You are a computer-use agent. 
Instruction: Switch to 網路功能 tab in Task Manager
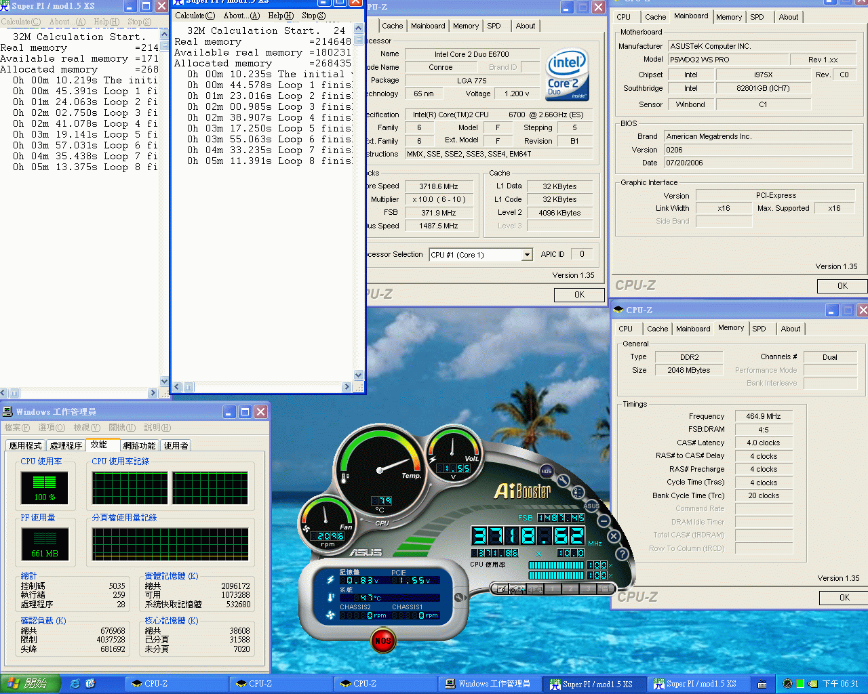pyautogui.click(x=139, y=445)
